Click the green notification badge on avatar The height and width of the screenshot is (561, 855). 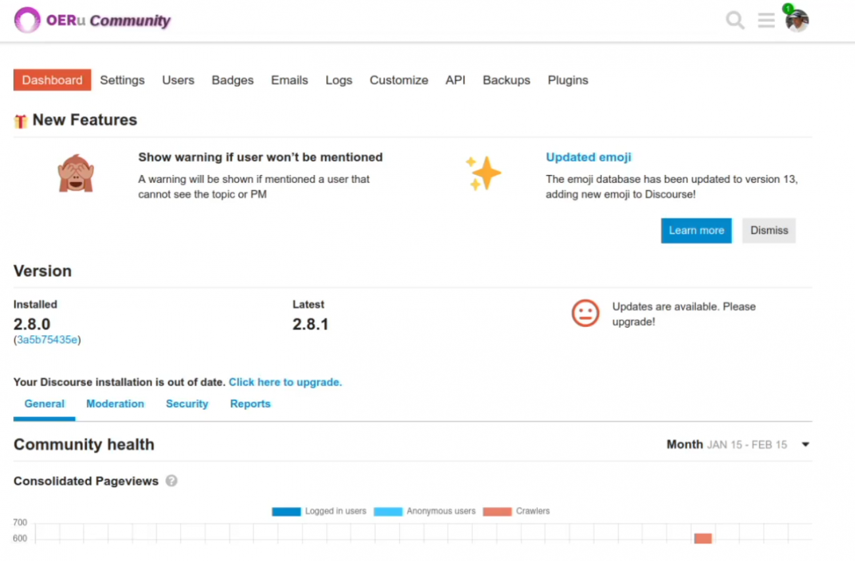(x=788, y=9)
